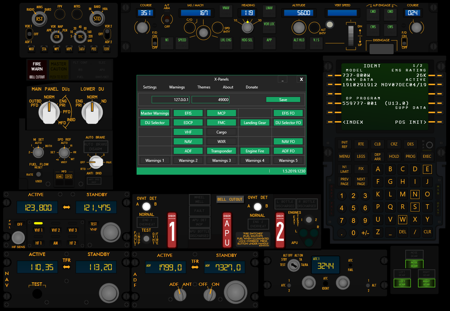Open the Themes menu
The image size is (450, 311).
[x=204, y=87]
